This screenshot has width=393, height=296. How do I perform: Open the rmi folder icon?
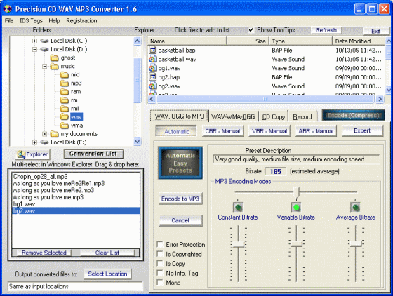pos(65,109)
